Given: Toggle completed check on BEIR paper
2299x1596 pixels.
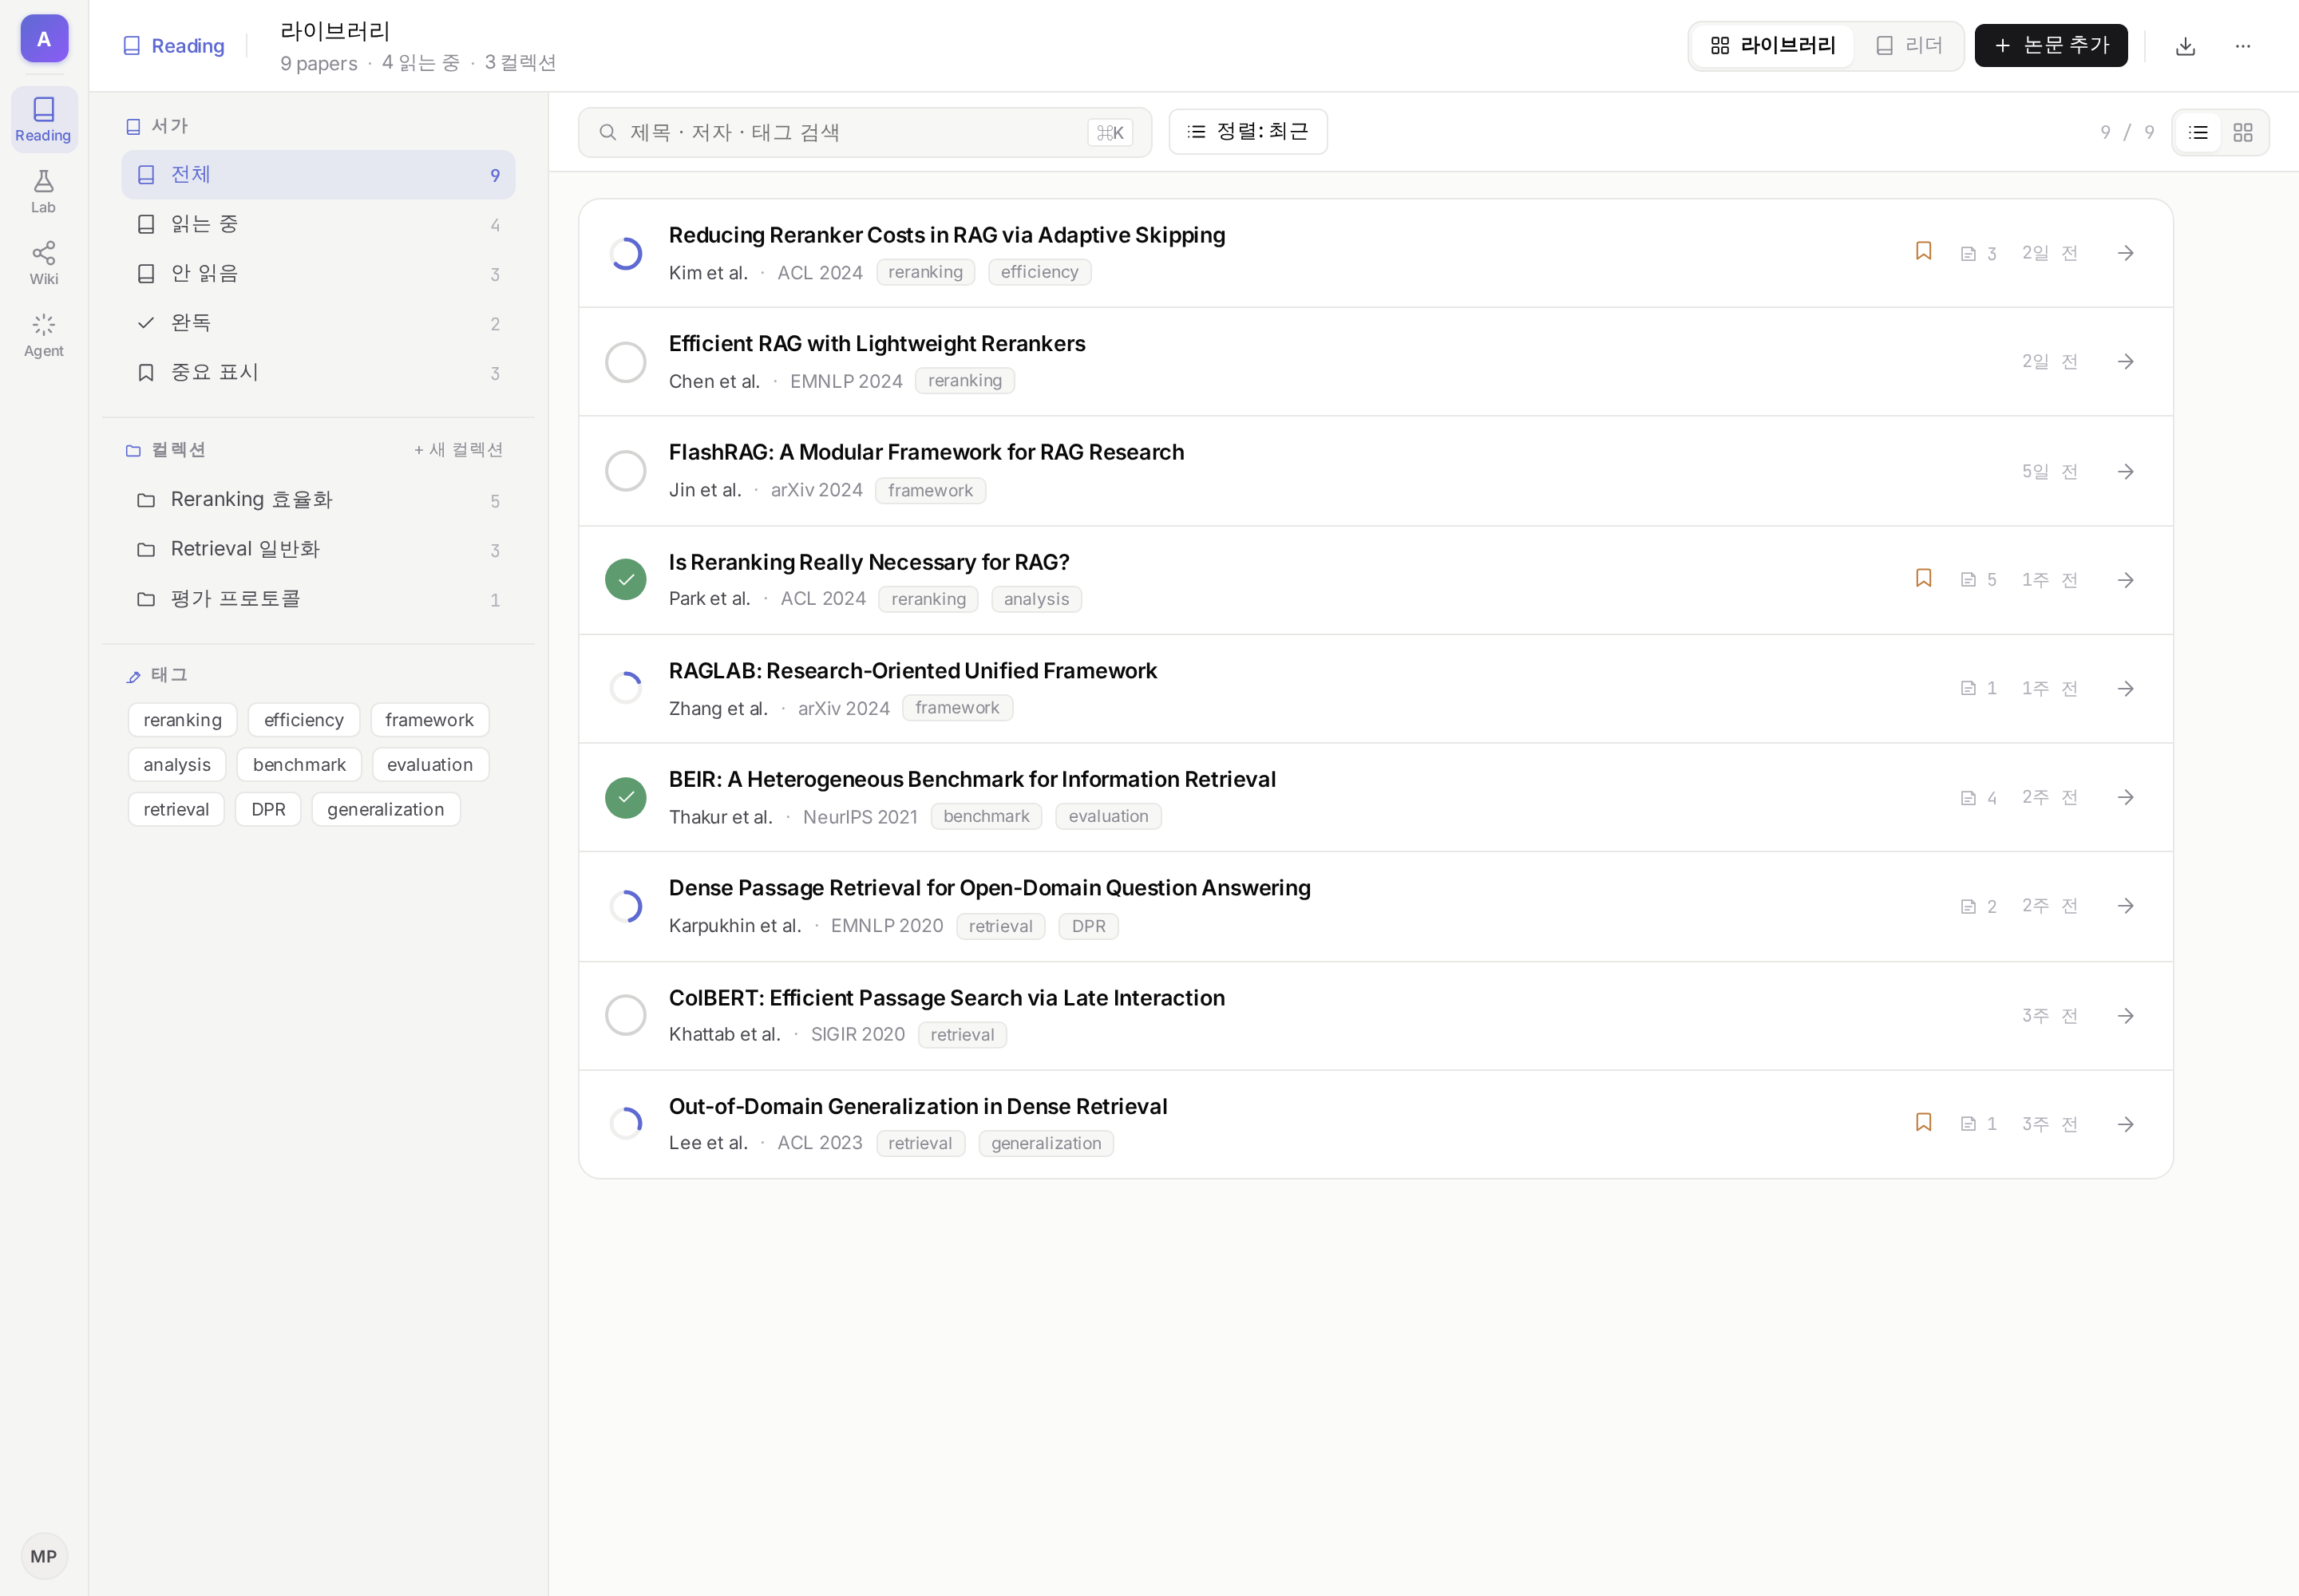Looking at the screenshot, I should 625,797.
